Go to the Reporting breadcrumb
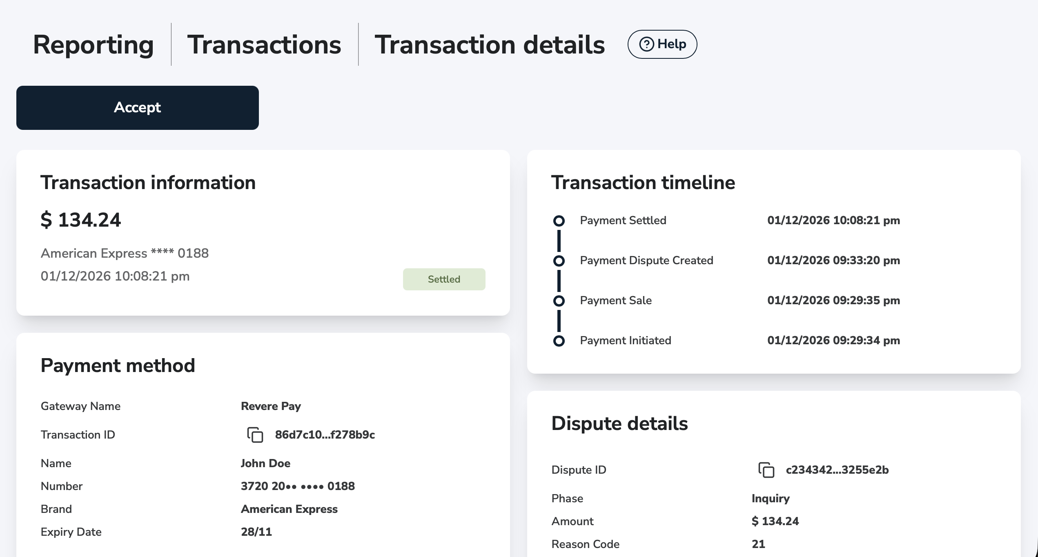The height and width of the screenshot is (557, 1038). point(93,45)
